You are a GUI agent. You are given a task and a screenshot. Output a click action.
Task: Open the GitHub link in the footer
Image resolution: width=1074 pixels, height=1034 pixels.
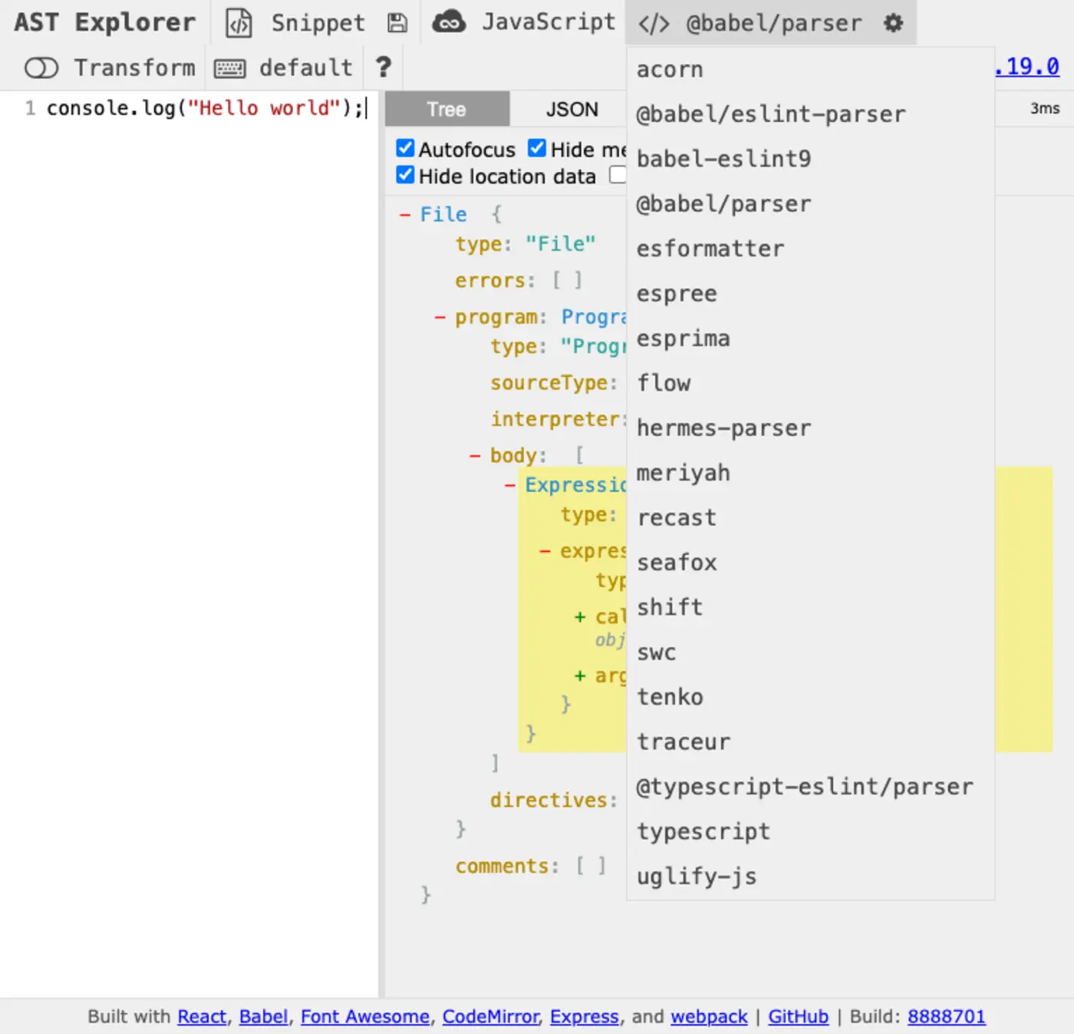click(x=798, y=1016)
